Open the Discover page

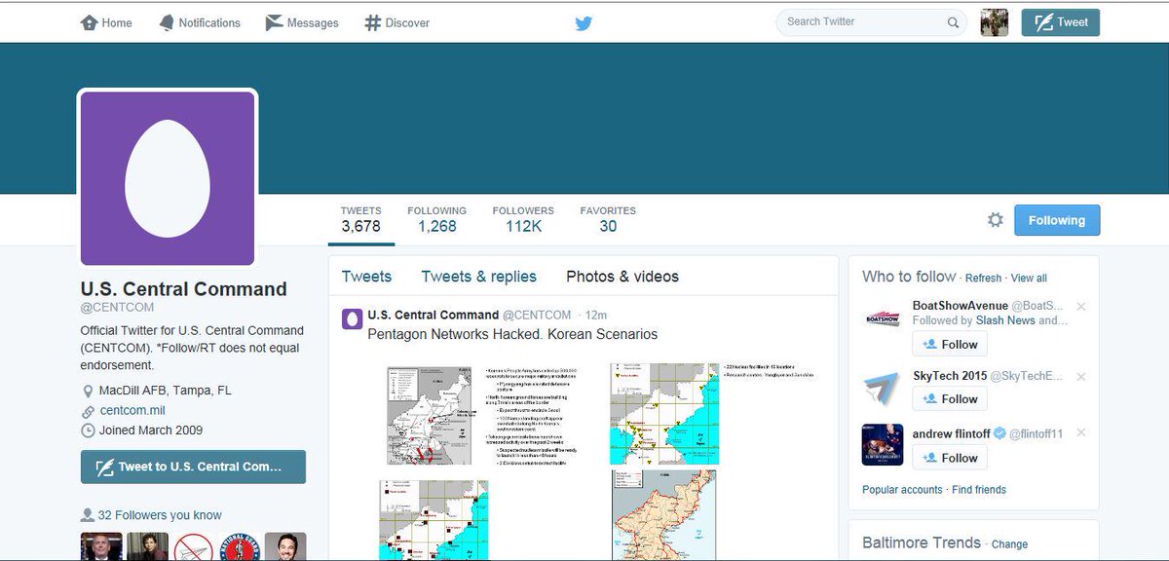(396, 22)
